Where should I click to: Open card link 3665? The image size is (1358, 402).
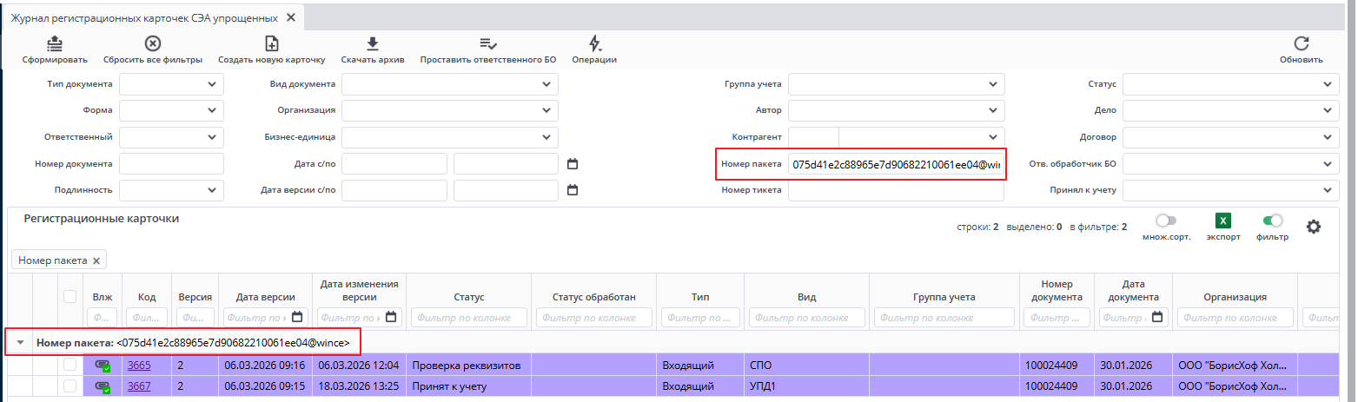point(139,366)
